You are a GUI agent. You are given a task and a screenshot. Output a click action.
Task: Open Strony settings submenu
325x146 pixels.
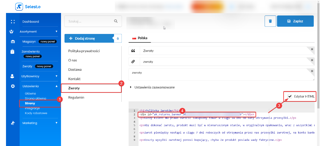pos(30,103)
